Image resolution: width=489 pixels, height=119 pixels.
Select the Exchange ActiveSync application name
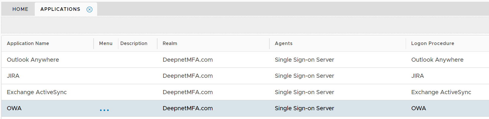pyautogui.click(x=37, y=92)
